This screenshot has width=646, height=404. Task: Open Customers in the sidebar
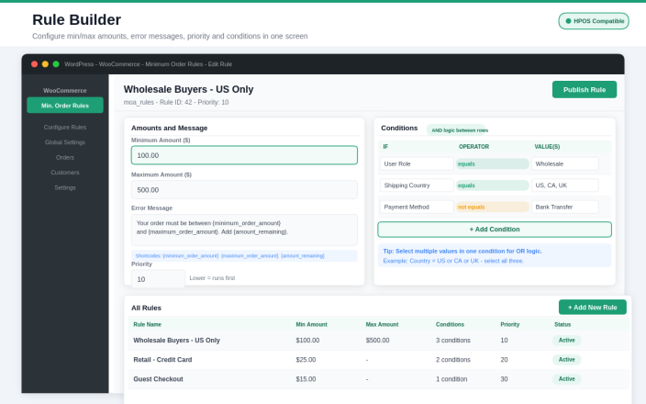point(65,173)
